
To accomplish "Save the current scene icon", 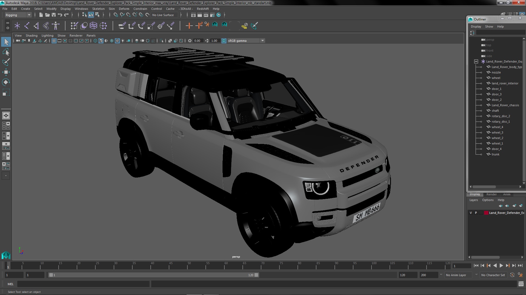I will [53, 15].
